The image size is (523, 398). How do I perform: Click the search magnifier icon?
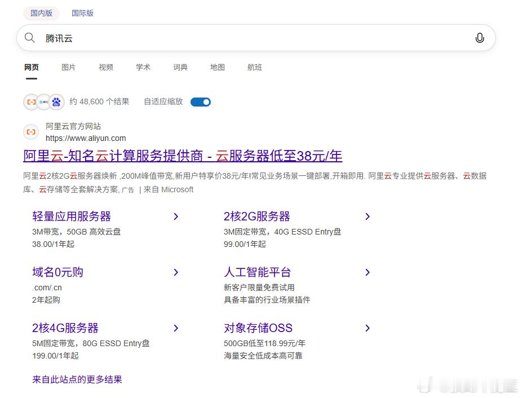[30, 38]
